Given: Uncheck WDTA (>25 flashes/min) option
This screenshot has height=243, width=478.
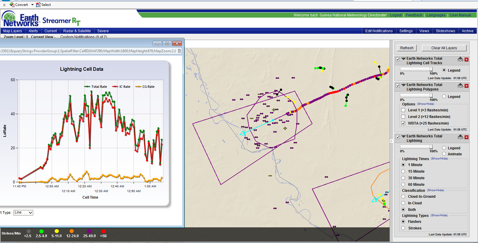Looking at the screenshot, I should coord(403,123).
